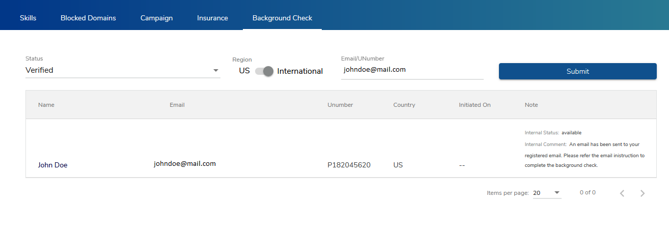The height and width of the screenshot is (231, 669).
Task: Click the Name column header
Action: [x=46, y=105]
